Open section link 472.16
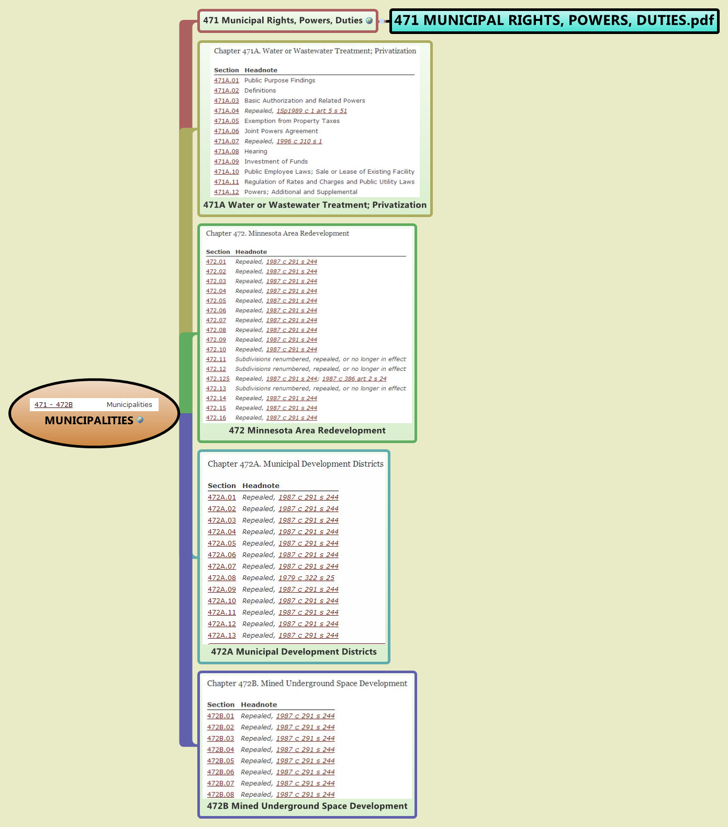This screenshot has width=728, height=827. 216,418
